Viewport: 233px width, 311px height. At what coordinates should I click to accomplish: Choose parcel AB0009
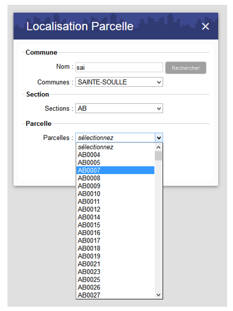tap(115, 186)
